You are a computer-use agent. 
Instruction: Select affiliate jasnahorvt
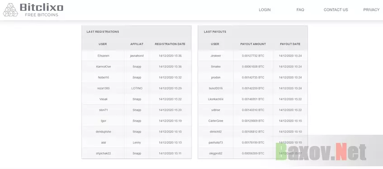(137, 56)
